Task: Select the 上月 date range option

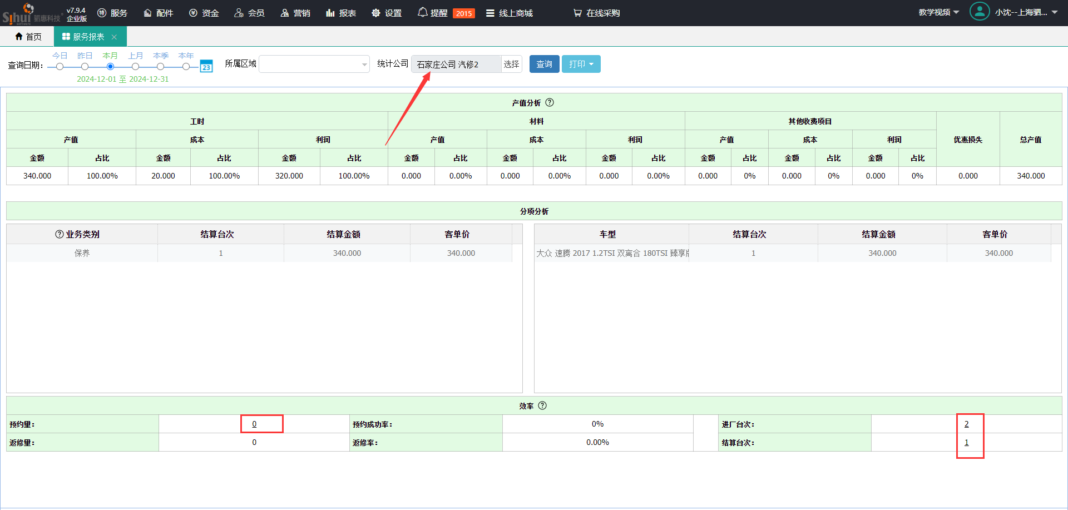Action: pyautogui.click(x=135, y=66)
